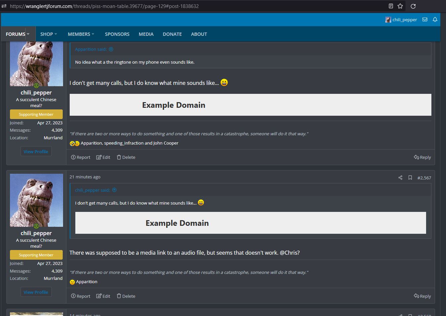Open the alerts bell icon
Viewport: 446px width, 316px height.
point(435,20)
